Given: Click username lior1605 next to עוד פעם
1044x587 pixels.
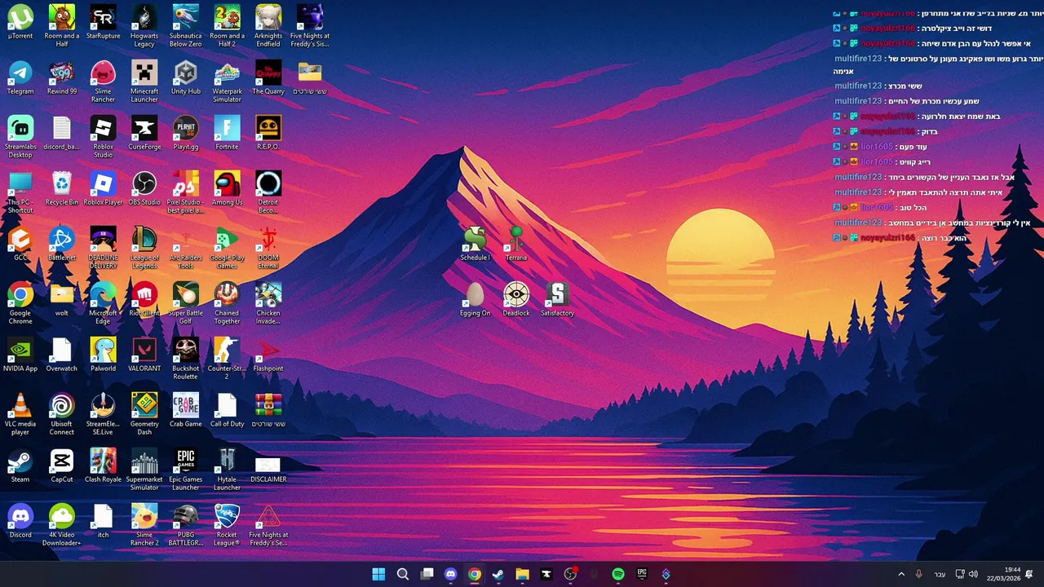Looking at the screenshot, I should 877,147.
